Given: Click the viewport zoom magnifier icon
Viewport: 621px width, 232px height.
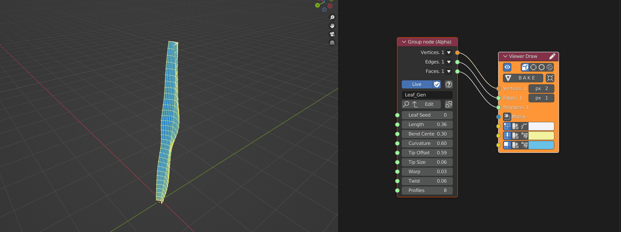Looking at the screenshot, I should [332, 17].
